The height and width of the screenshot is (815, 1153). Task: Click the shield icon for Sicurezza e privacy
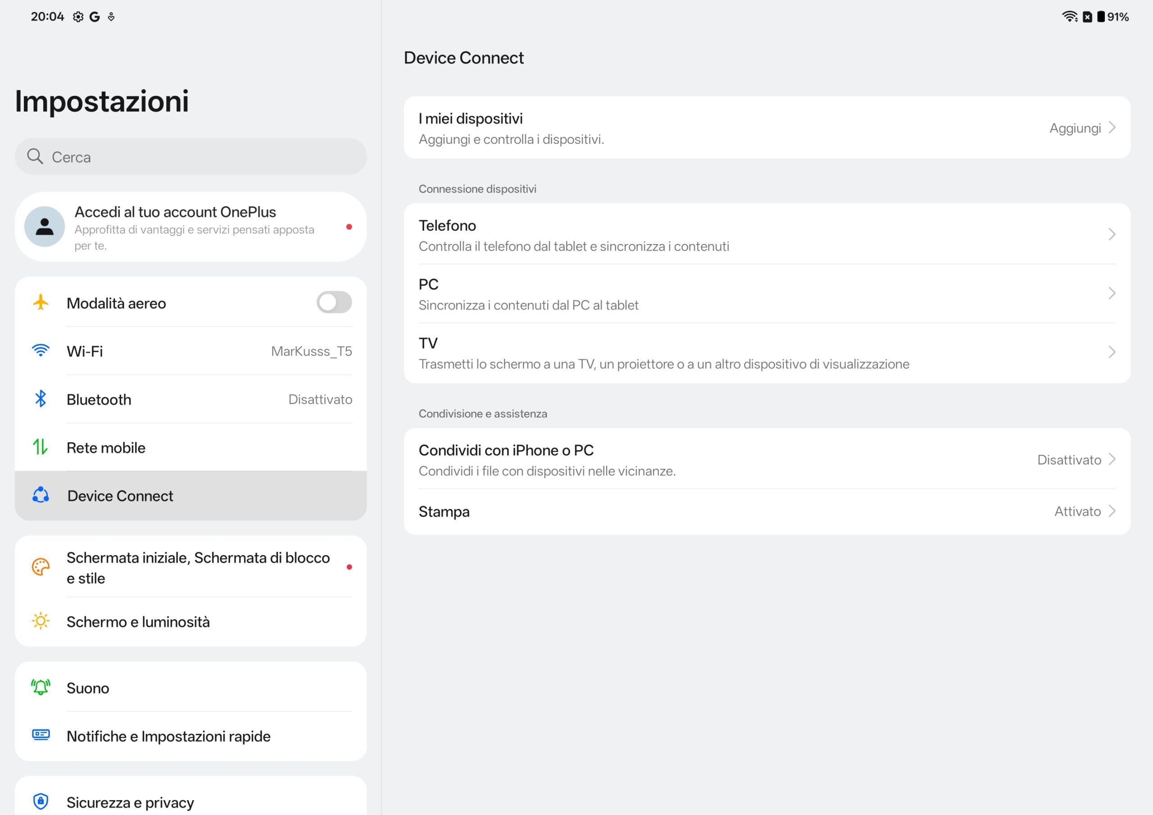(x=41, y=801)
